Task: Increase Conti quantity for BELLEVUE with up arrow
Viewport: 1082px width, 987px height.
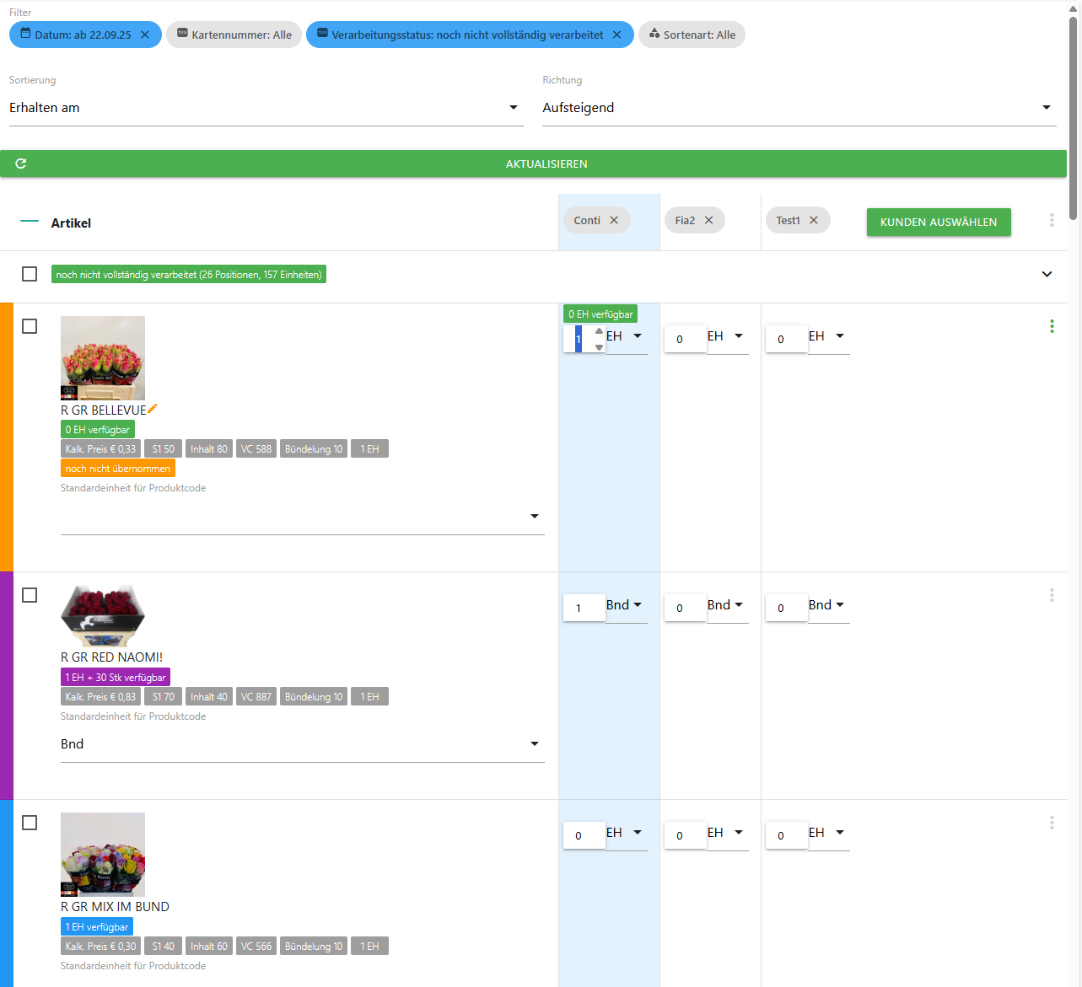Action: (599, 331)
